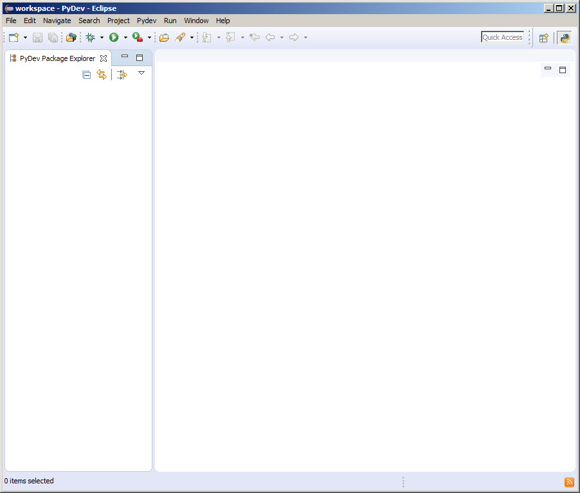
Task: Open the Window menu
Action: coord(196,21)
